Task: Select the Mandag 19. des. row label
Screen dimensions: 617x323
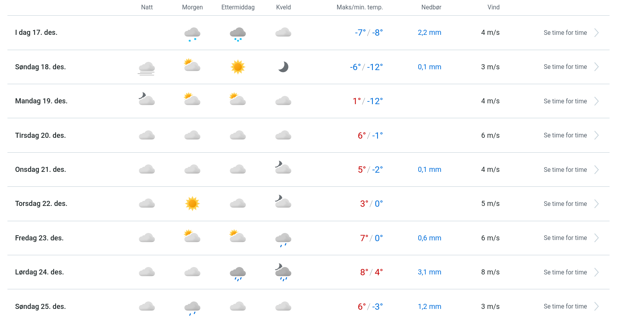Action: [x=41, y=101]
